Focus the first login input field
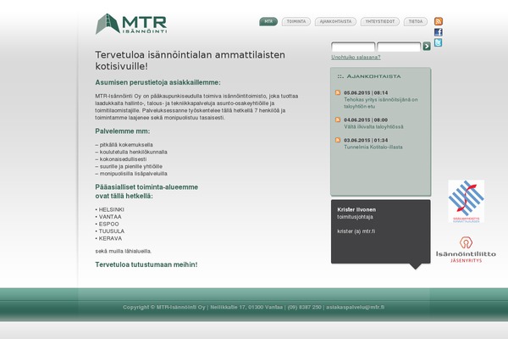Image resolution: width=508 pixels, height=339 pixels. (x=353, y=47)
